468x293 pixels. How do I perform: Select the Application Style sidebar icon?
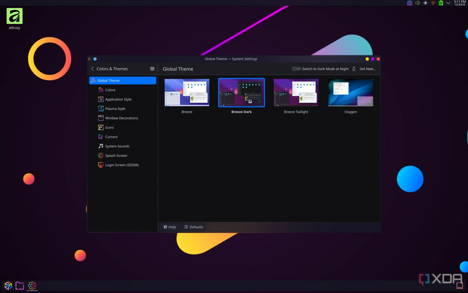point(101,99)
